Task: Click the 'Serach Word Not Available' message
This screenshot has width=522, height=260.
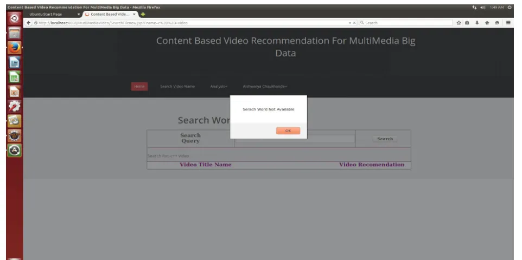Action: (268, 109)
